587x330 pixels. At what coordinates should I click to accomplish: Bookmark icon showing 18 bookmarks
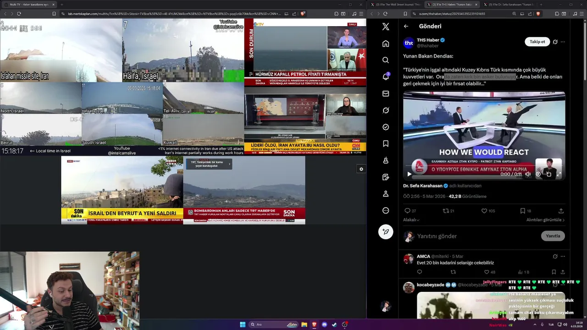point(522,211)
